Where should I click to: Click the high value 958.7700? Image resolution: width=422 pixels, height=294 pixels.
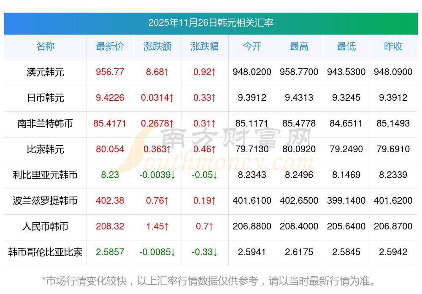point(299,72)
